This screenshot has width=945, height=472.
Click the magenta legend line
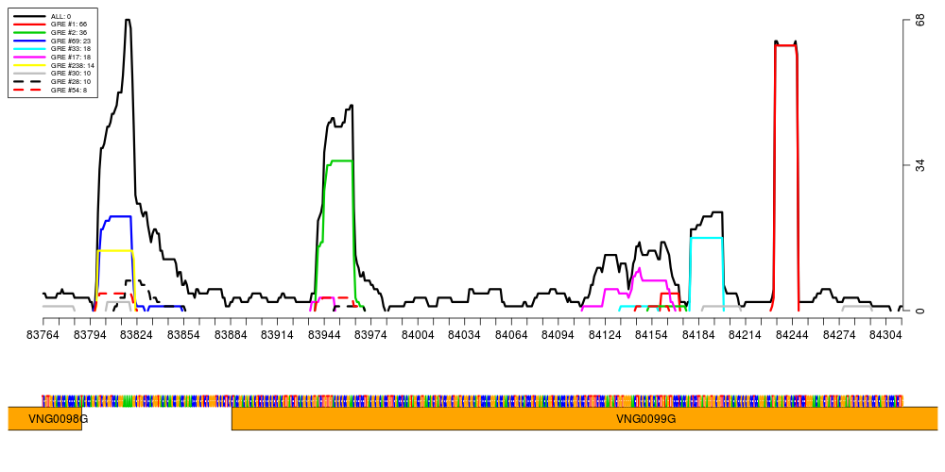[x=29, y=57]
